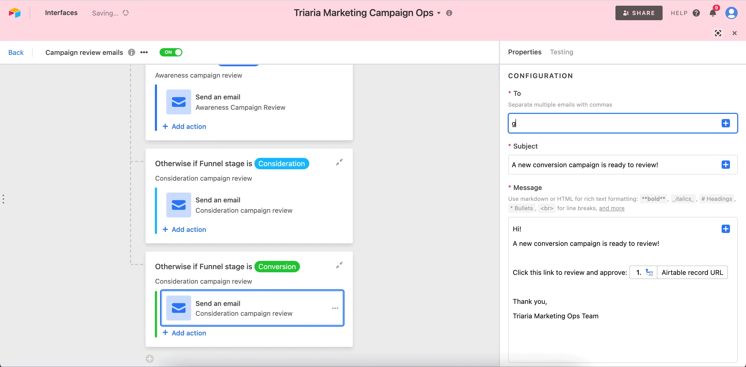The image size is (746, 367).
Task: Click the Airtable logo icon
Action: coord(15,13)
